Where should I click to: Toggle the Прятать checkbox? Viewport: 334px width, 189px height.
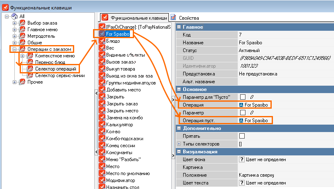coord(243,136)
